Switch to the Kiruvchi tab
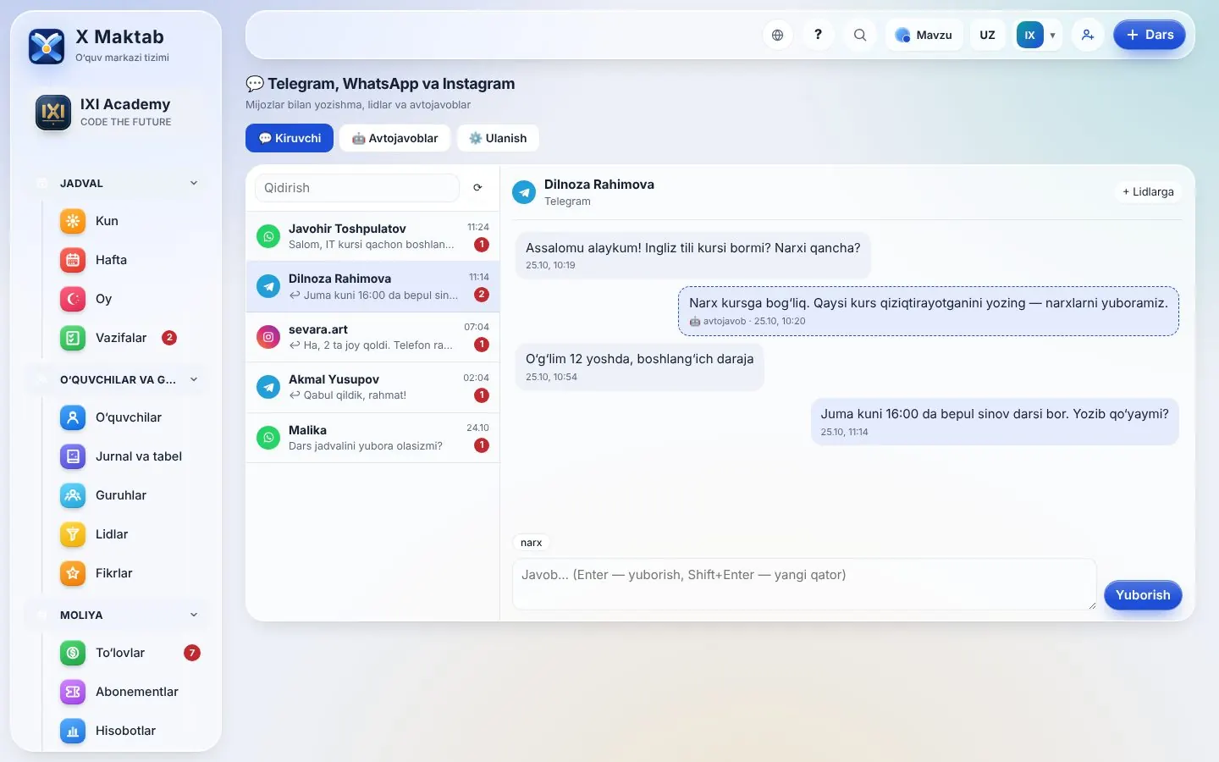The image size is (1219, 762). [x=290, y=138]
